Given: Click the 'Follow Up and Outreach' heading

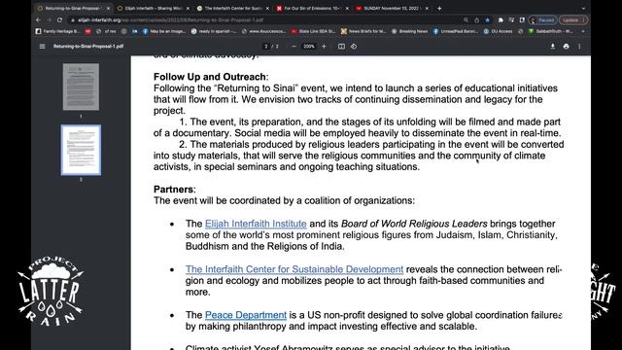Looking at the screenshot, I should [210, 77].
